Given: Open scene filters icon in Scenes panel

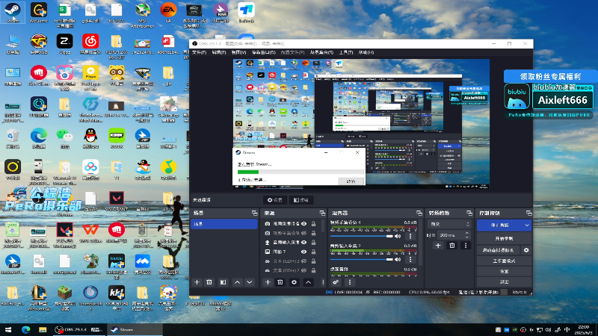Looking at the screenshot, I should click(223, 282).
